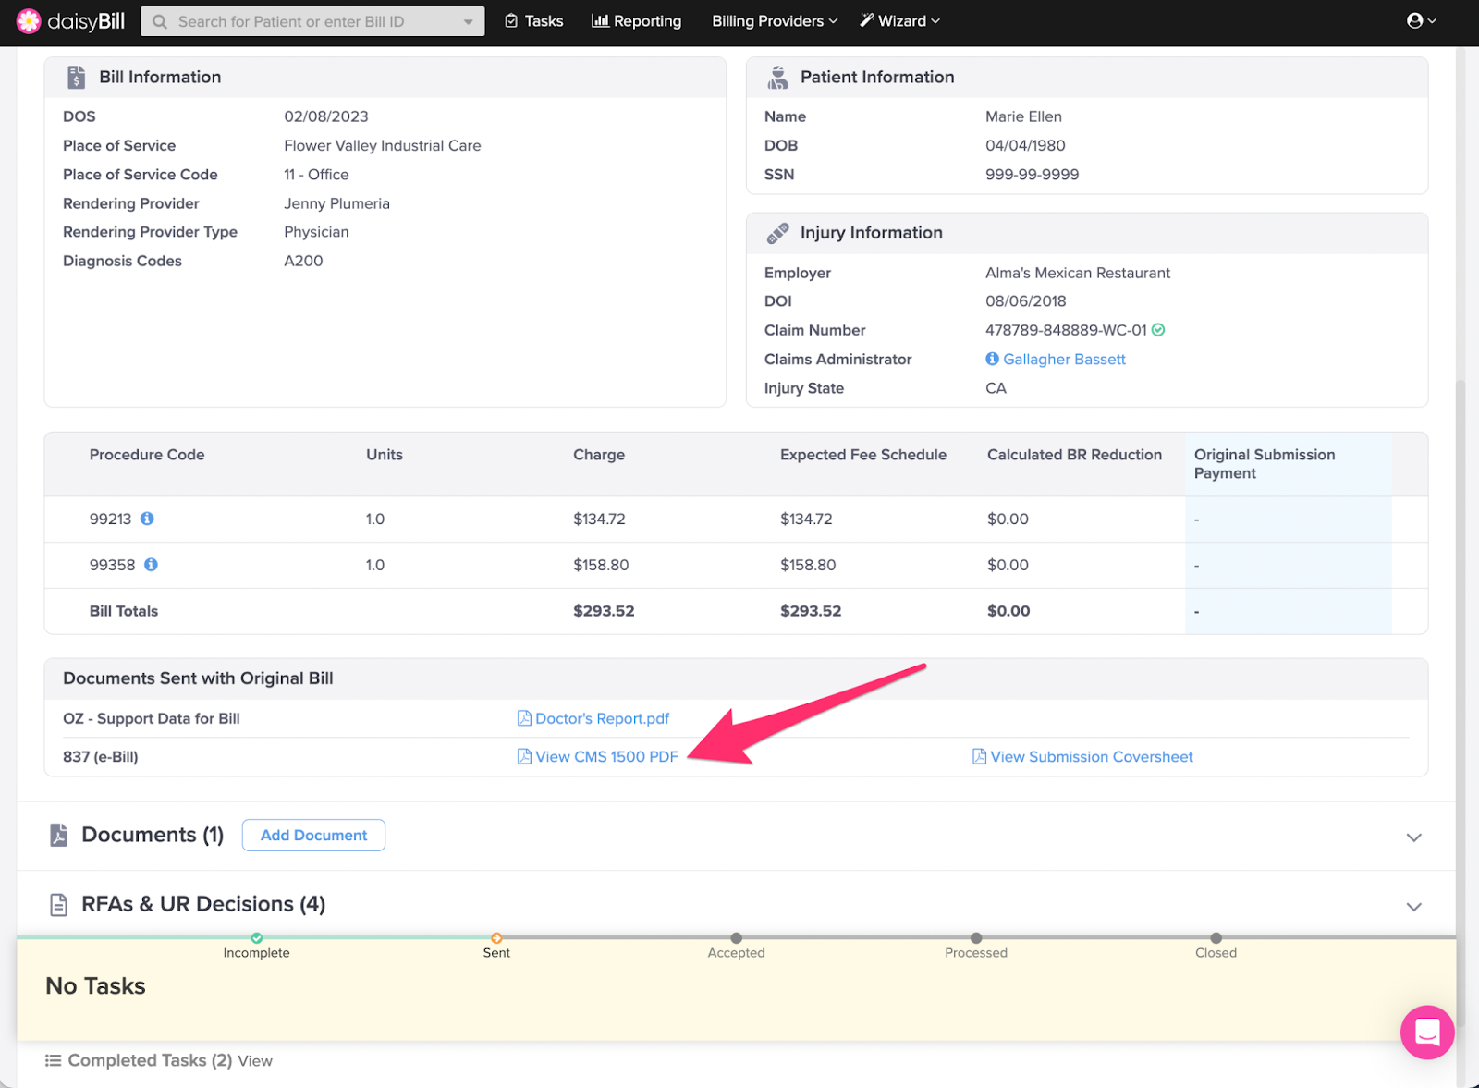Click the Injury Information bandage icon
1479x1088 pixels.
pyautogui.click(x=777, y=233)
